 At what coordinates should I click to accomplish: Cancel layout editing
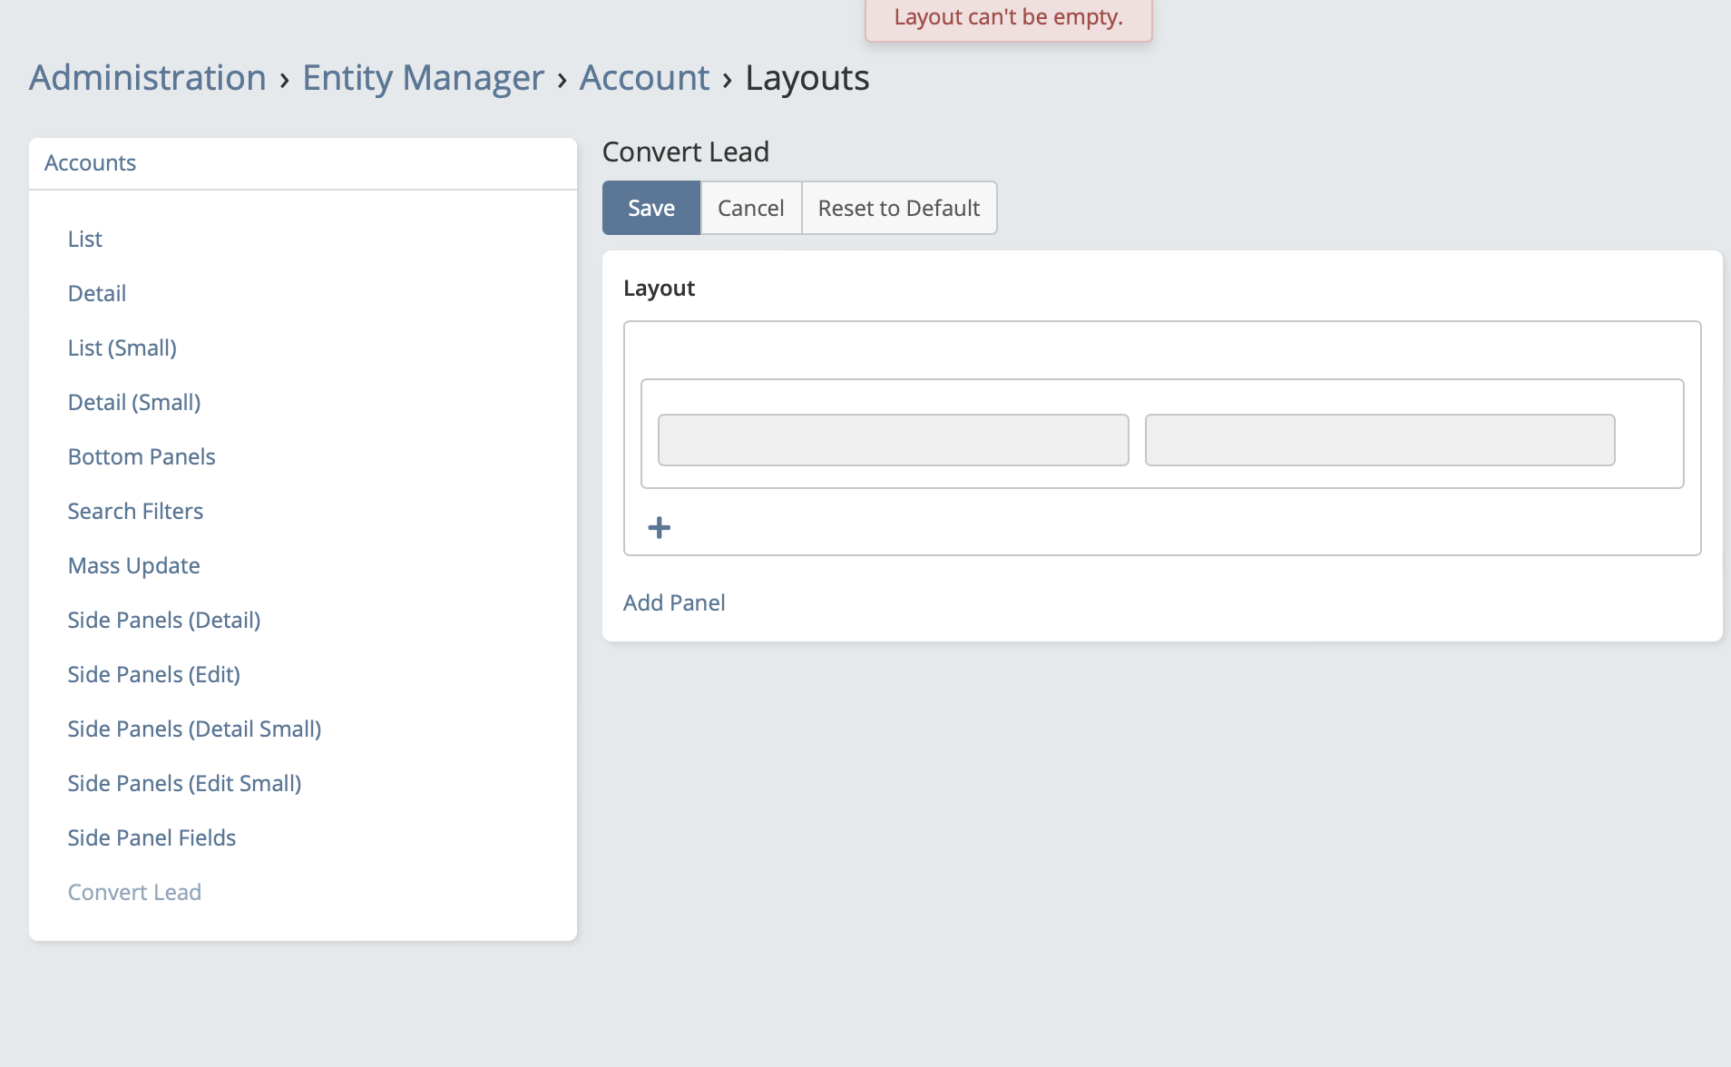click(x=750, y=208)
